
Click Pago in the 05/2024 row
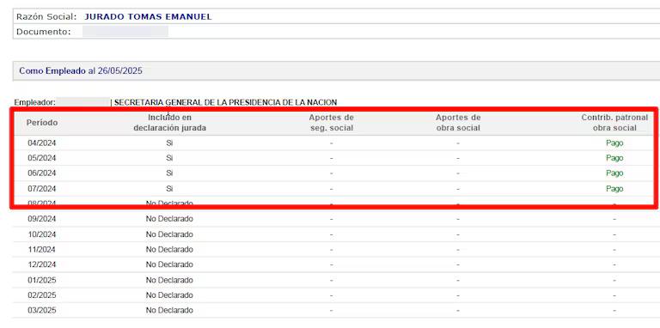tap(614, 159)
